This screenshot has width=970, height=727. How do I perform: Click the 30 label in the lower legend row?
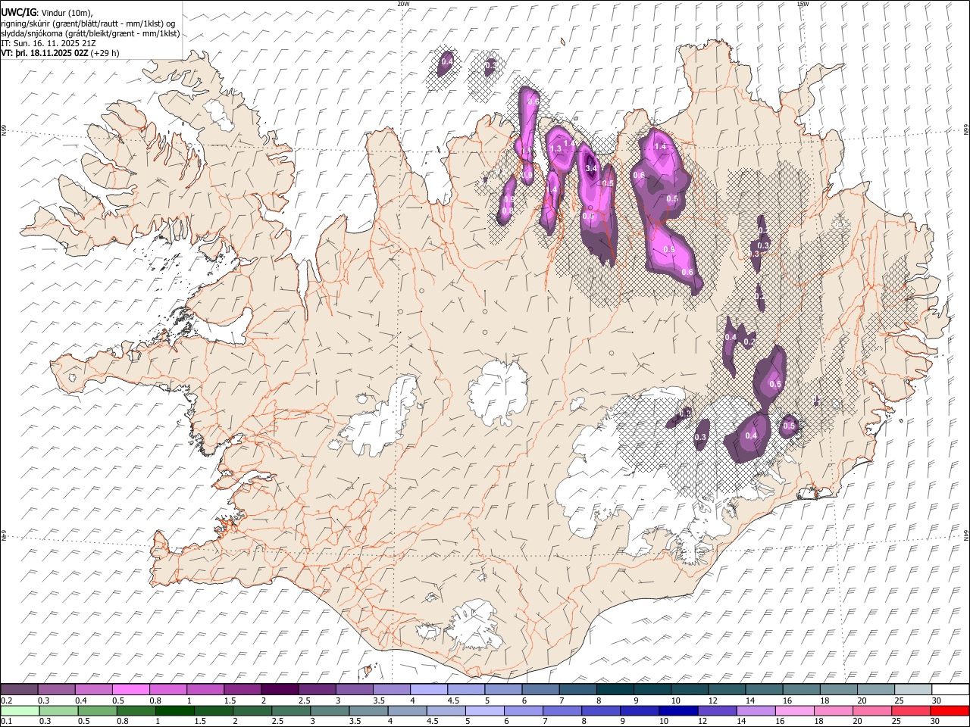tap(937, 721)
